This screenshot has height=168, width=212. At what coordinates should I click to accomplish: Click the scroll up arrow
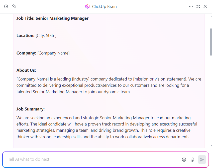[x=211, y=16]
